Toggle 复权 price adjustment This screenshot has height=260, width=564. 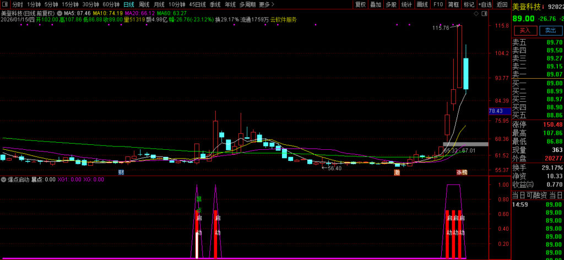click(360, 4)
